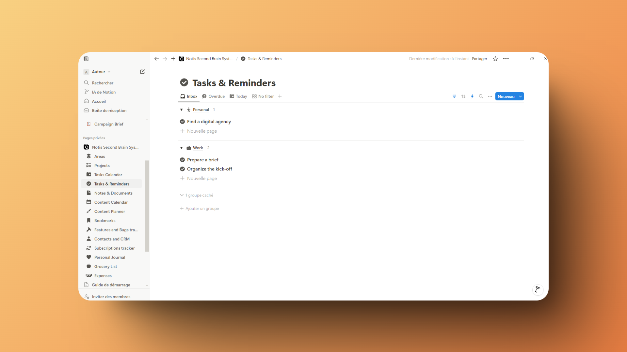Viewport: 627px width, 352px height.
Task: Click the search icon in toolbar
Action: [481, 96]
